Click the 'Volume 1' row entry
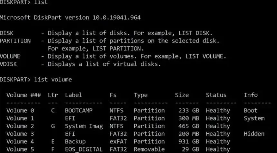The image size is (277, 153). [20, 118]
